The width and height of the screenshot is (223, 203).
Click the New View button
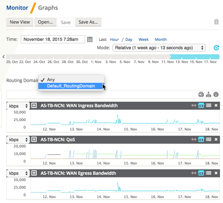[20, 22]
